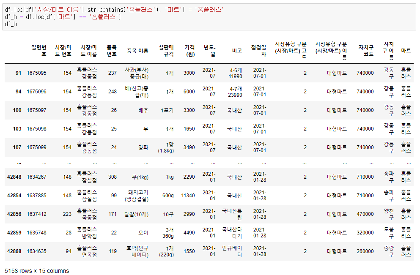Image resolution: width=420 pixels, height=275 pixels.
Task: Click the district code 470000
Action: coord(365,214)
